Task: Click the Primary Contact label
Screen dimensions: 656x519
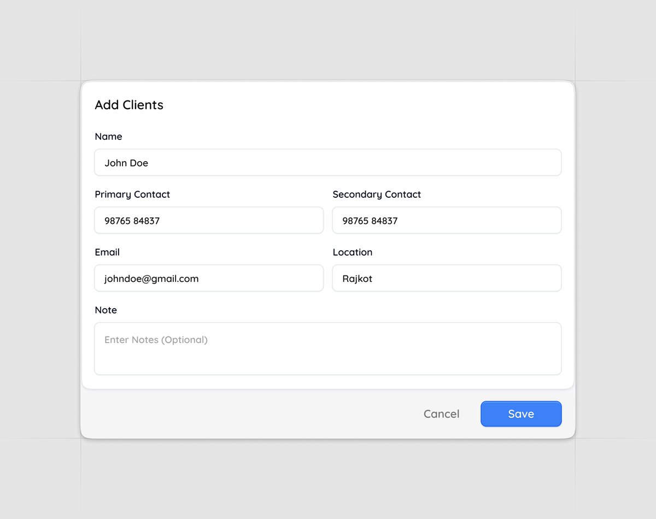Action: [x=132, y=194]
